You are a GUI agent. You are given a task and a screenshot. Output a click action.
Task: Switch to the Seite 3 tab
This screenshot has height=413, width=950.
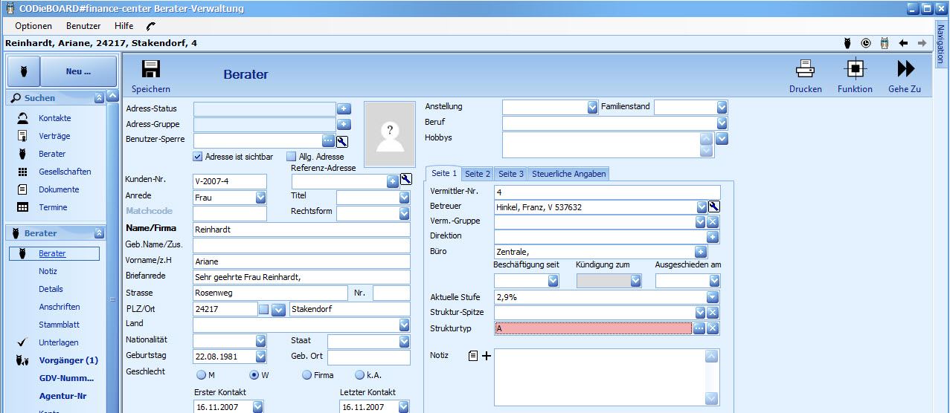(x=511, y=174)
